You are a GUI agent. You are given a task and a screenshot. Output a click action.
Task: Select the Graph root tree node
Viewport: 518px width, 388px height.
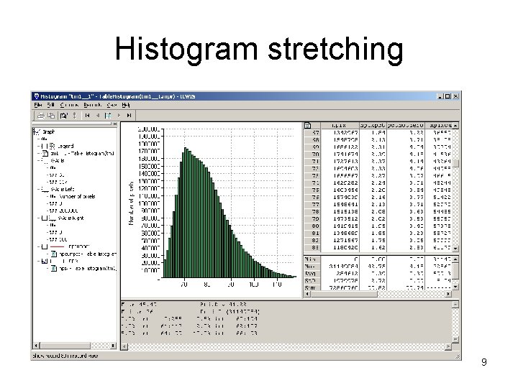tap(48, 131)
